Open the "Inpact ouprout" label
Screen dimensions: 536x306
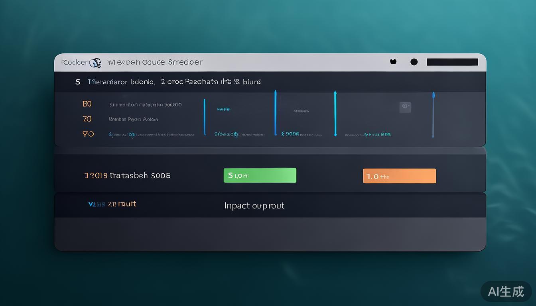(254, 206)
